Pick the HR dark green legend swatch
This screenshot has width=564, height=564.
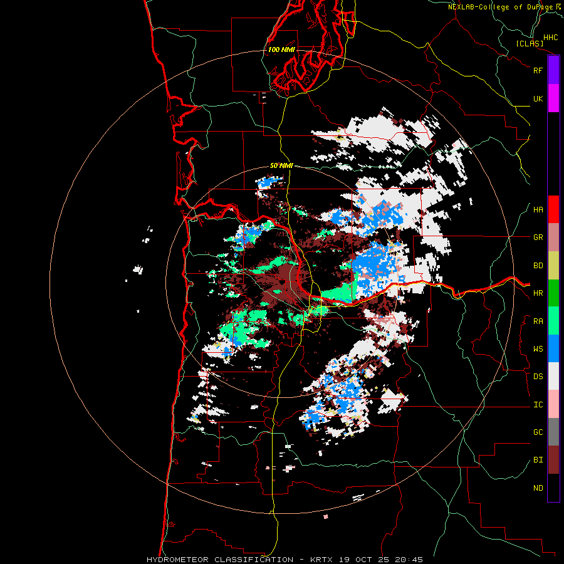point(553,293)
